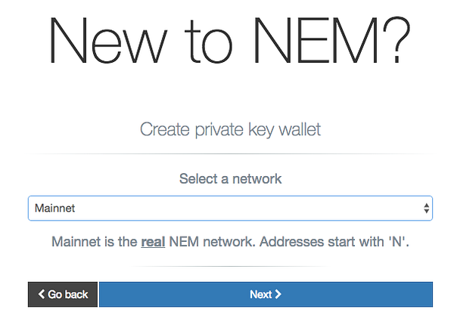Click the Go back label text
The image size is (454, 328).
68,294
